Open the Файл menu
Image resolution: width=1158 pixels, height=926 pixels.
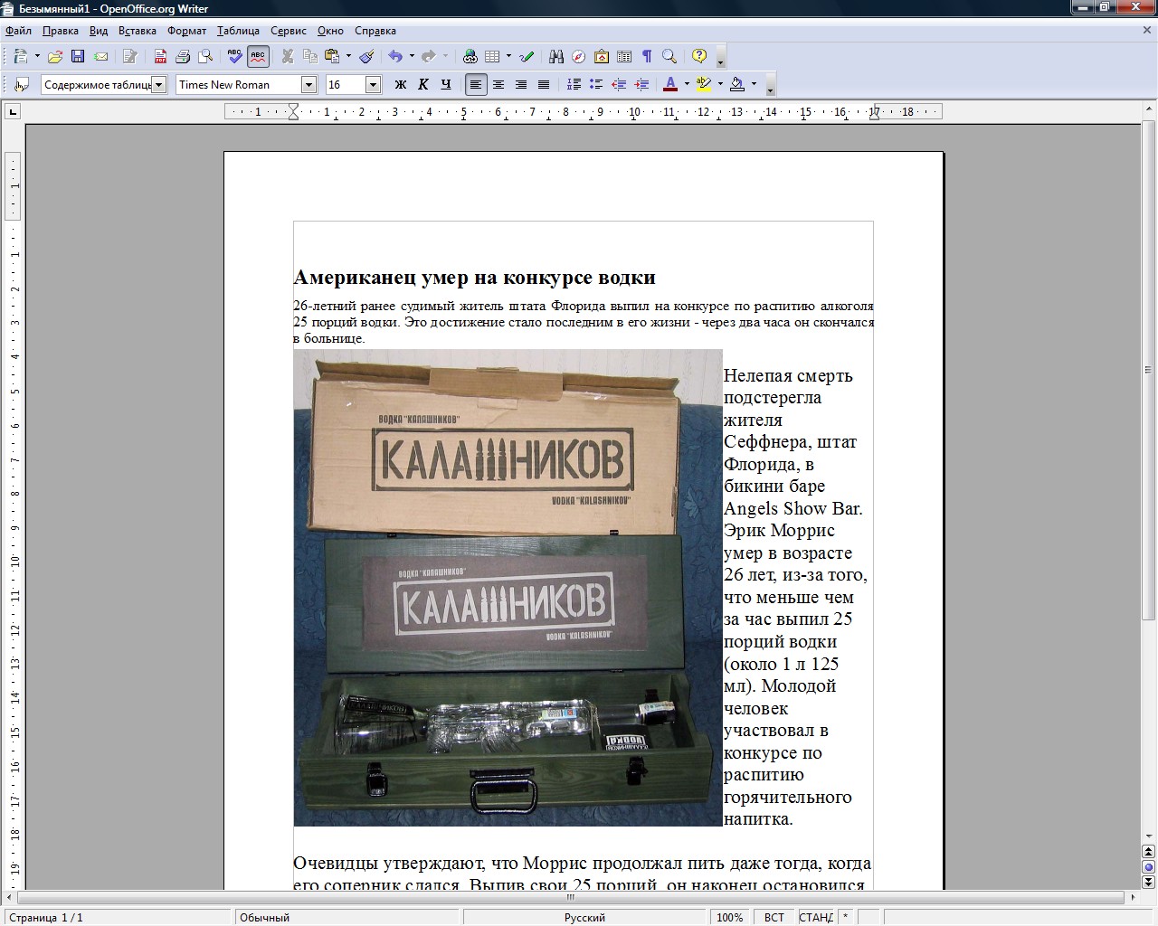(18, 31)
